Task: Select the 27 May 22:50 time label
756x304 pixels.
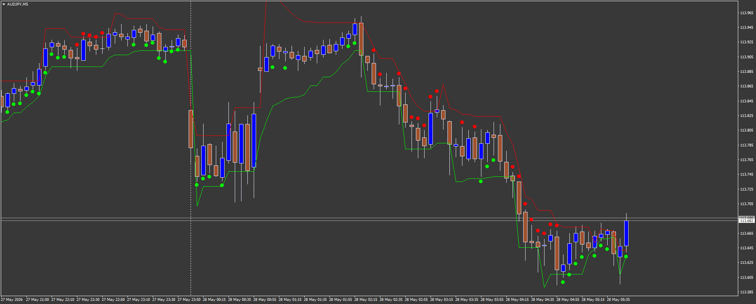Action: coord(113,300)
